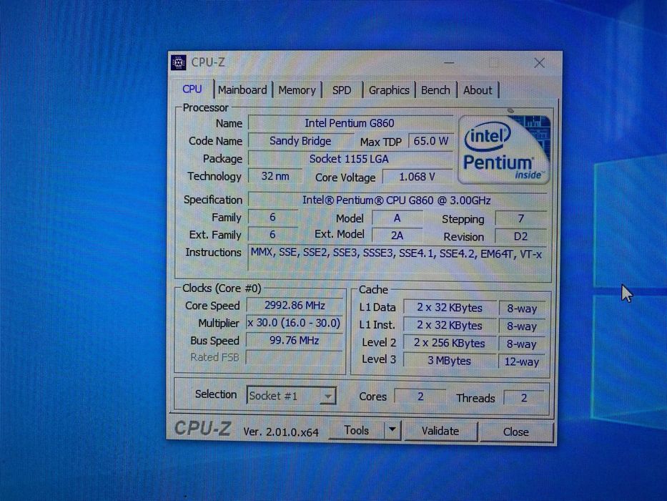Image resolution: width=667 pixels, height=501 pixels.
Task: Switch to the Mainboard tab
Action: [x=242, y=90]
